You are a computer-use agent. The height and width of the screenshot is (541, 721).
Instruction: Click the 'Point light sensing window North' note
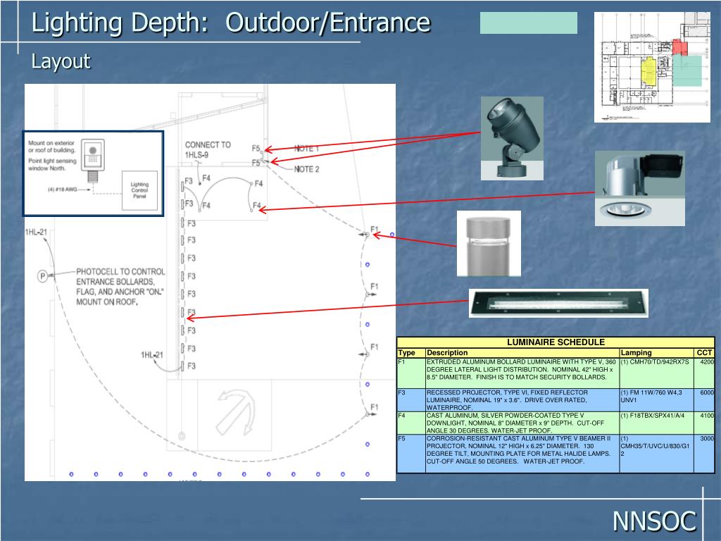point(52,164)
